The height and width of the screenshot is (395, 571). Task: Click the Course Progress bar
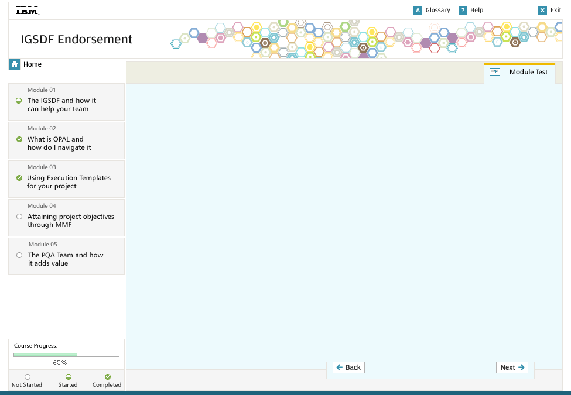(66, 355)
